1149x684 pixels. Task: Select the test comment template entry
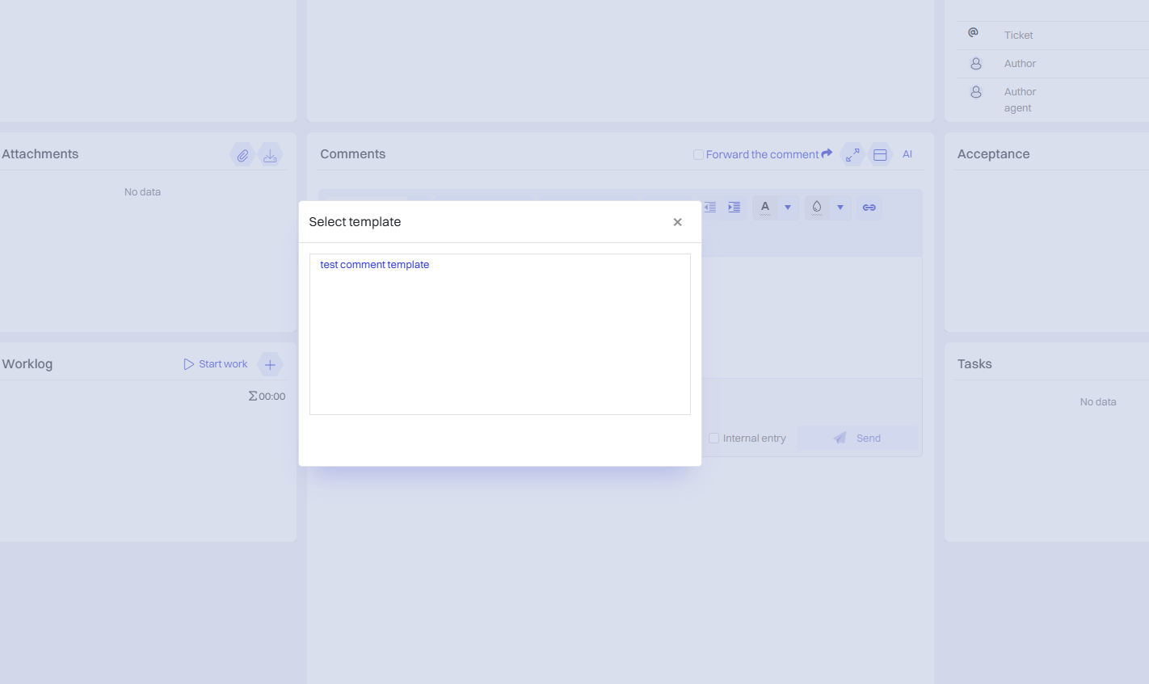374,265
